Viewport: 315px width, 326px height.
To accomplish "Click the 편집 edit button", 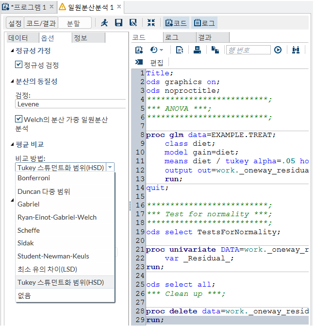I will click(157, 63).
